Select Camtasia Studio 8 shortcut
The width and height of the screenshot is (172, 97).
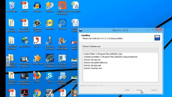37,26
